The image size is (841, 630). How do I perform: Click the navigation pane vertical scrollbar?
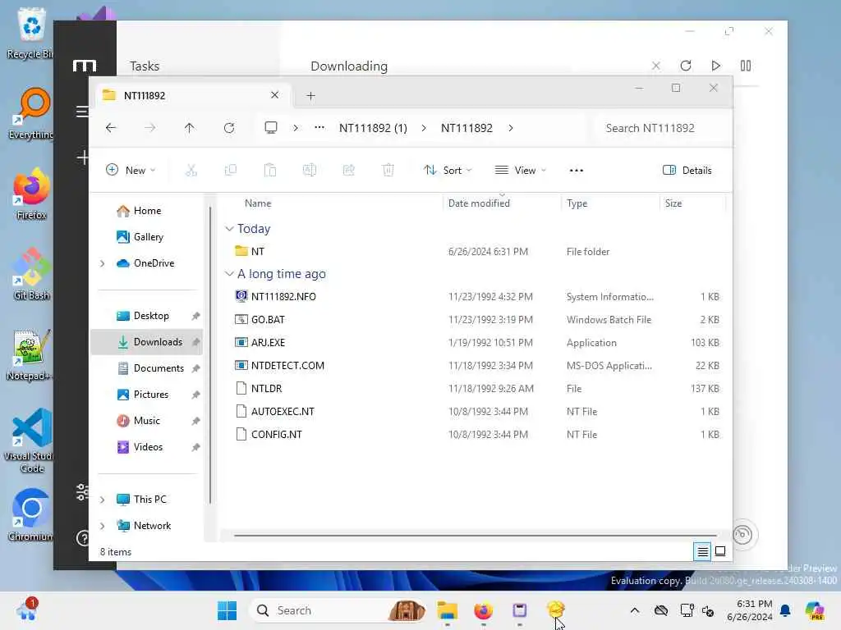[210, 354]
